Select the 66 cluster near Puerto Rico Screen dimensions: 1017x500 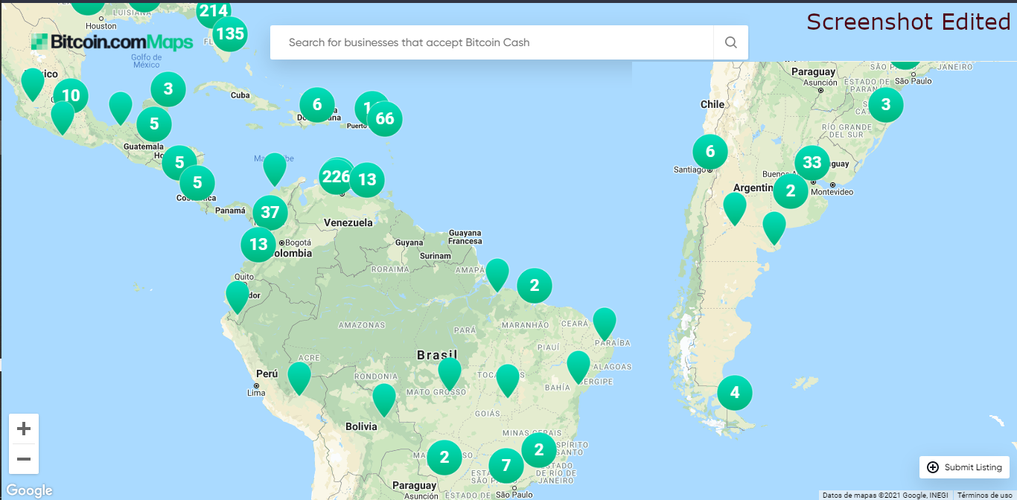point(385,118)
